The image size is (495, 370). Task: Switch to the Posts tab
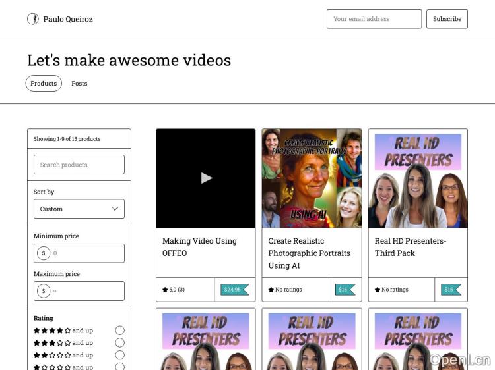tap(79, 84)
